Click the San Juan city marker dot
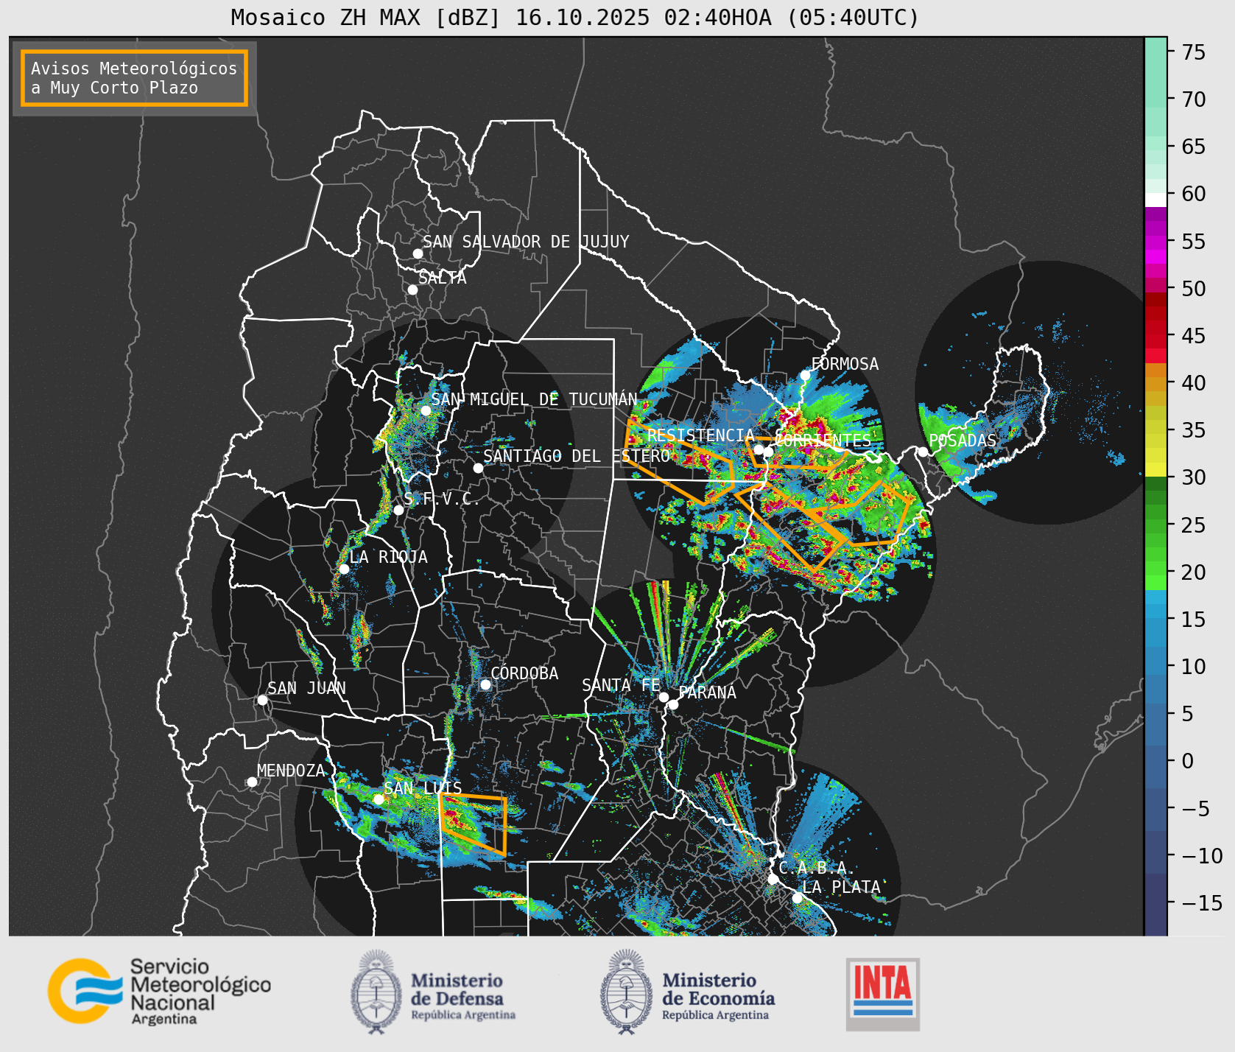The height and width of the screenshot is (1052, 1235). coord(262,700)
